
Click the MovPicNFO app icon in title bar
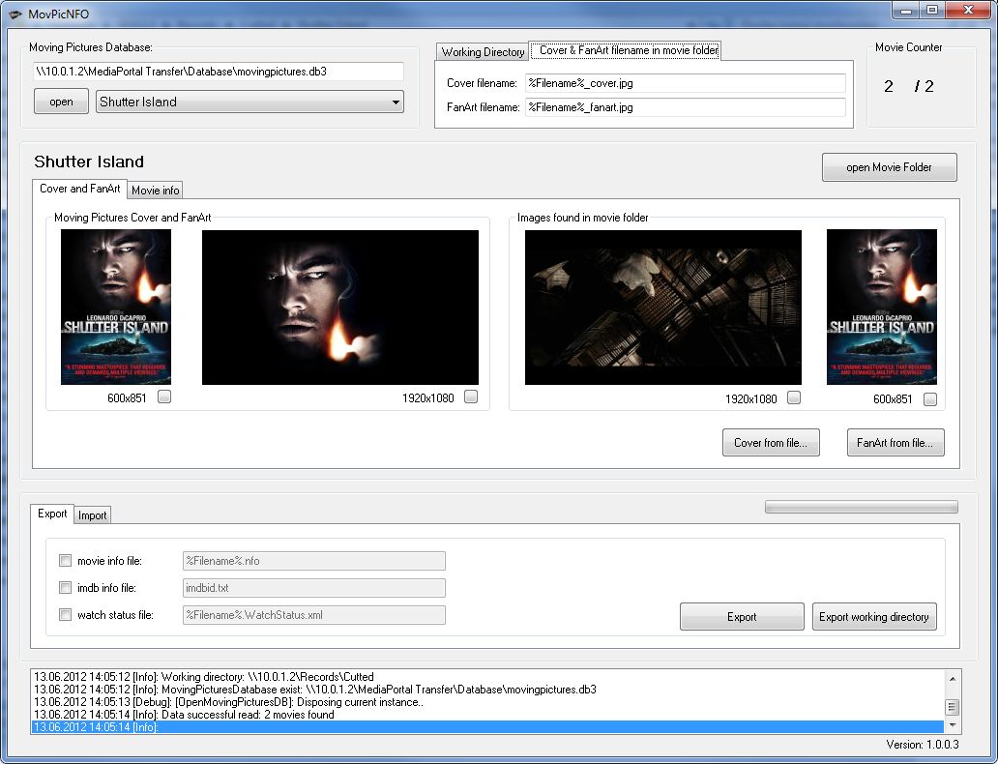coord(15,14)
